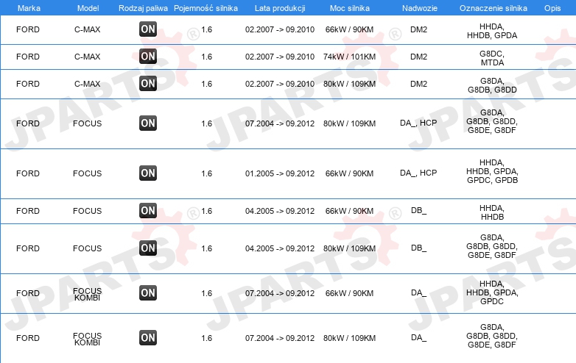Click the Oznaczenie silnika column header
This screenshot has width=576, height=363.
493,8
